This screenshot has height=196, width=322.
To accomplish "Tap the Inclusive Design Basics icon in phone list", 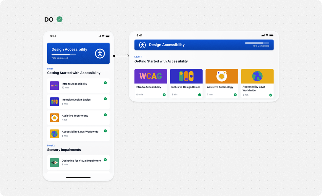I will coord(54,102).
